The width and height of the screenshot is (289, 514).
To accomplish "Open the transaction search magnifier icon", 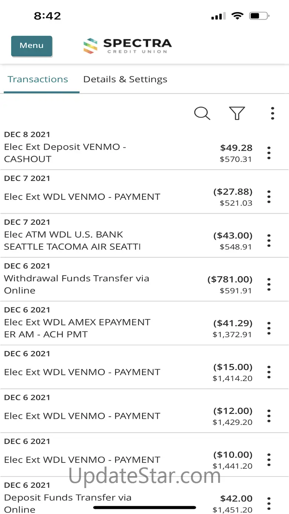I will point(202,113).
